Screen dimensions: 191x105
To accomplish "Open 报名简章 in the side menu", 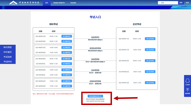I will tap(8, 47).
